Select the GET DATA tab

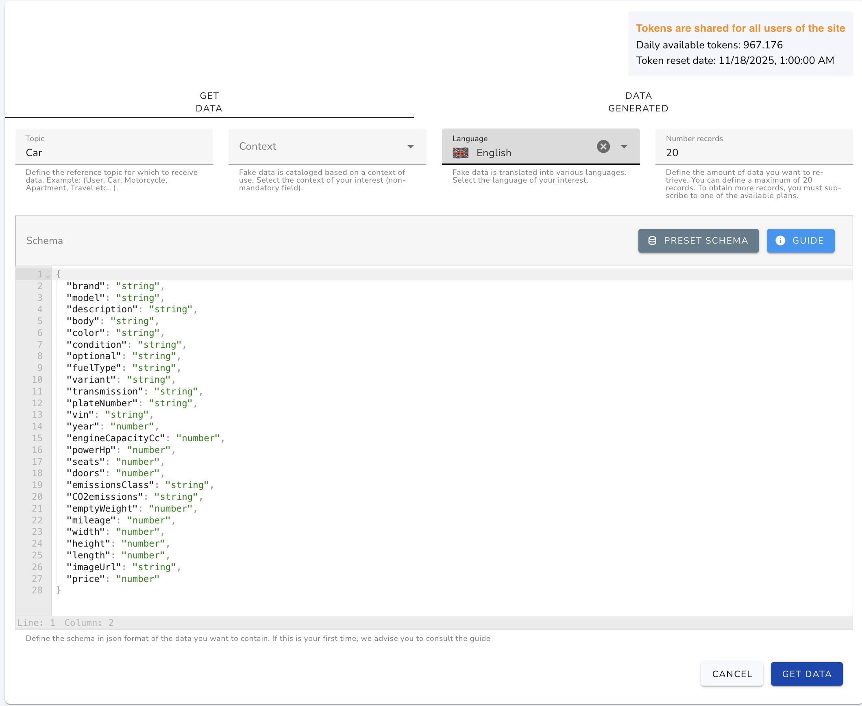[x=209, y=102]
